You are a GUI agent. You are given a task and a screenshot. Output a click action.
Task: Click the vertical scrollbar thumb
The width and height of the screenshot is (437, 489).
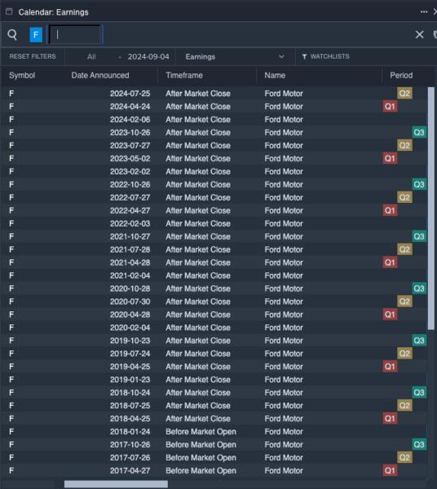pyautogui.click(x=431, y=208)
